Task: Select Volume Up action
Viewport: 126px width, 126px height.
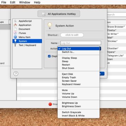Action: 79,93
